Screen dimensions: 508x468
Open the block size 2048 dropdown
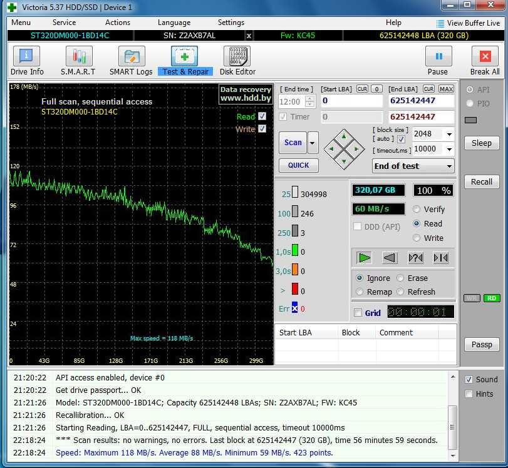pyautogui.click(x=449, y=134)
